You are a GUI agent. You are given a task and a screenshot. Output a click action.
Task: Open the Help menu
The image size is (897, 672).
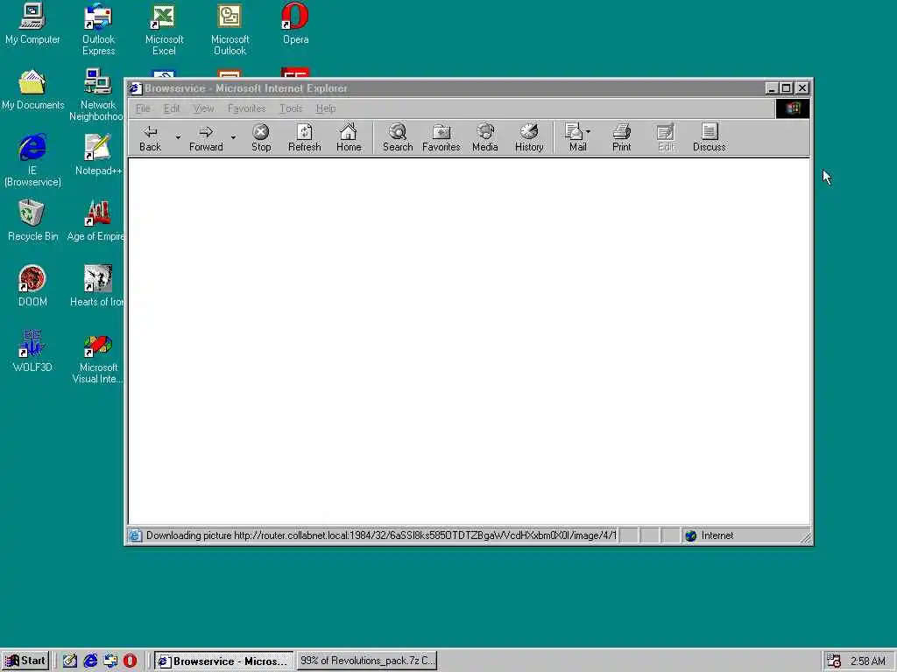(326, 108)
